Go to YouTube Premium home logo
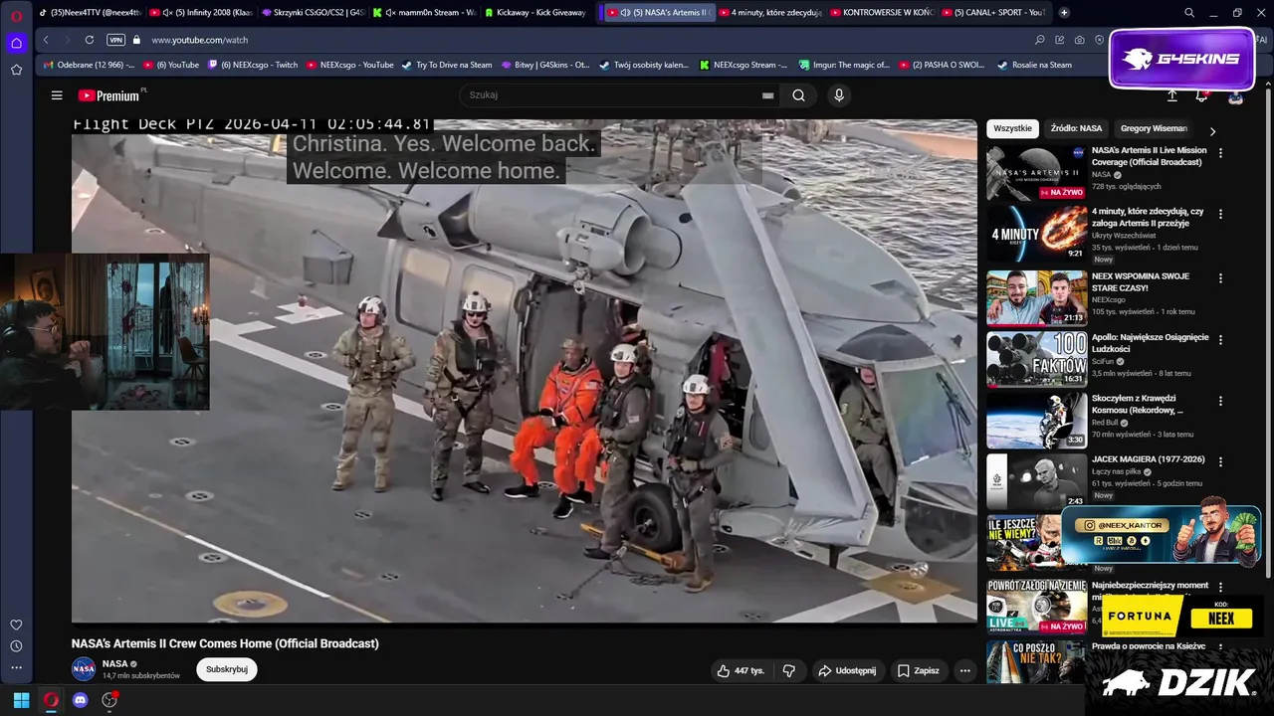The width and height of the screenshot is (1274, 716). pyautogui.click(x=108, y=95)
